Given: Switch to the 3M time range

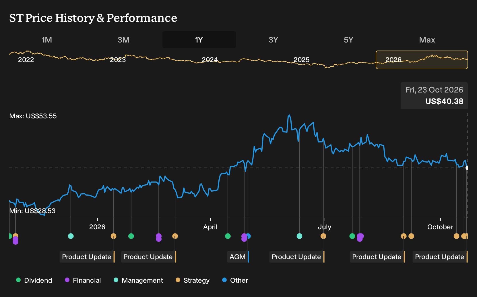Looking at the screenshot, I should click(123, 40).
